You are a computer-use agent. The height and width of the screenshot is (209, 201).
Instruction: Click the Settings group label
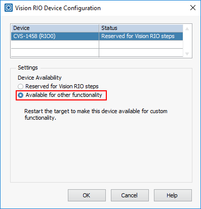tap(28, 67)
